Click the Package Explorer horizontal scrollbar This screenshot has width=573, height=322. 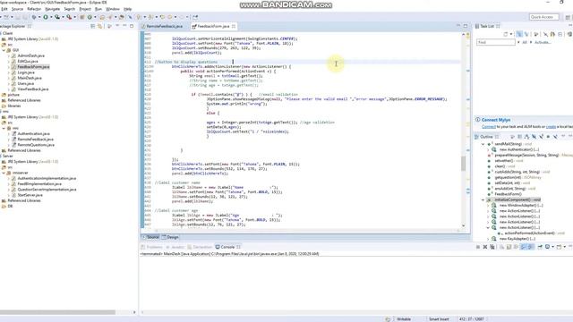tap(57, 312)
